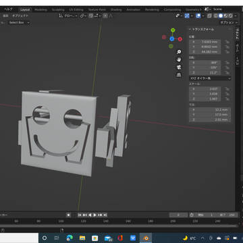The image size is (243, 243).
Task: Jump to next keyframe button
Action: click(100, 215)
